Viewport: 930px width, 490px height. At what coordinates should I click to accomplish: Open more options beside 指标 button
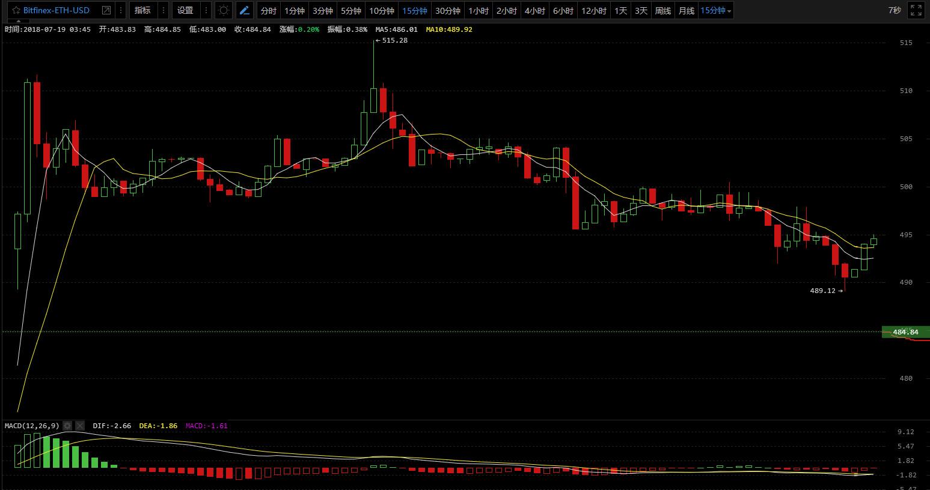tap(164, 10)
